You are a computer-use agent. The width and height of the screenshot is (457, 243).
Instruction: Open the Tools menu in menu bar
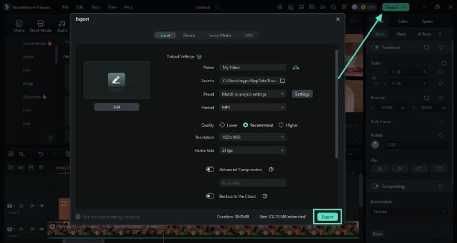click(95, 7)
